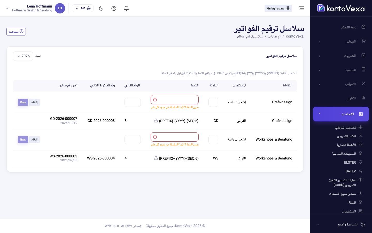Click the hamburger menu icon
Image resolution: width=372 pixels, height=233 pixels.
point(301,8)
